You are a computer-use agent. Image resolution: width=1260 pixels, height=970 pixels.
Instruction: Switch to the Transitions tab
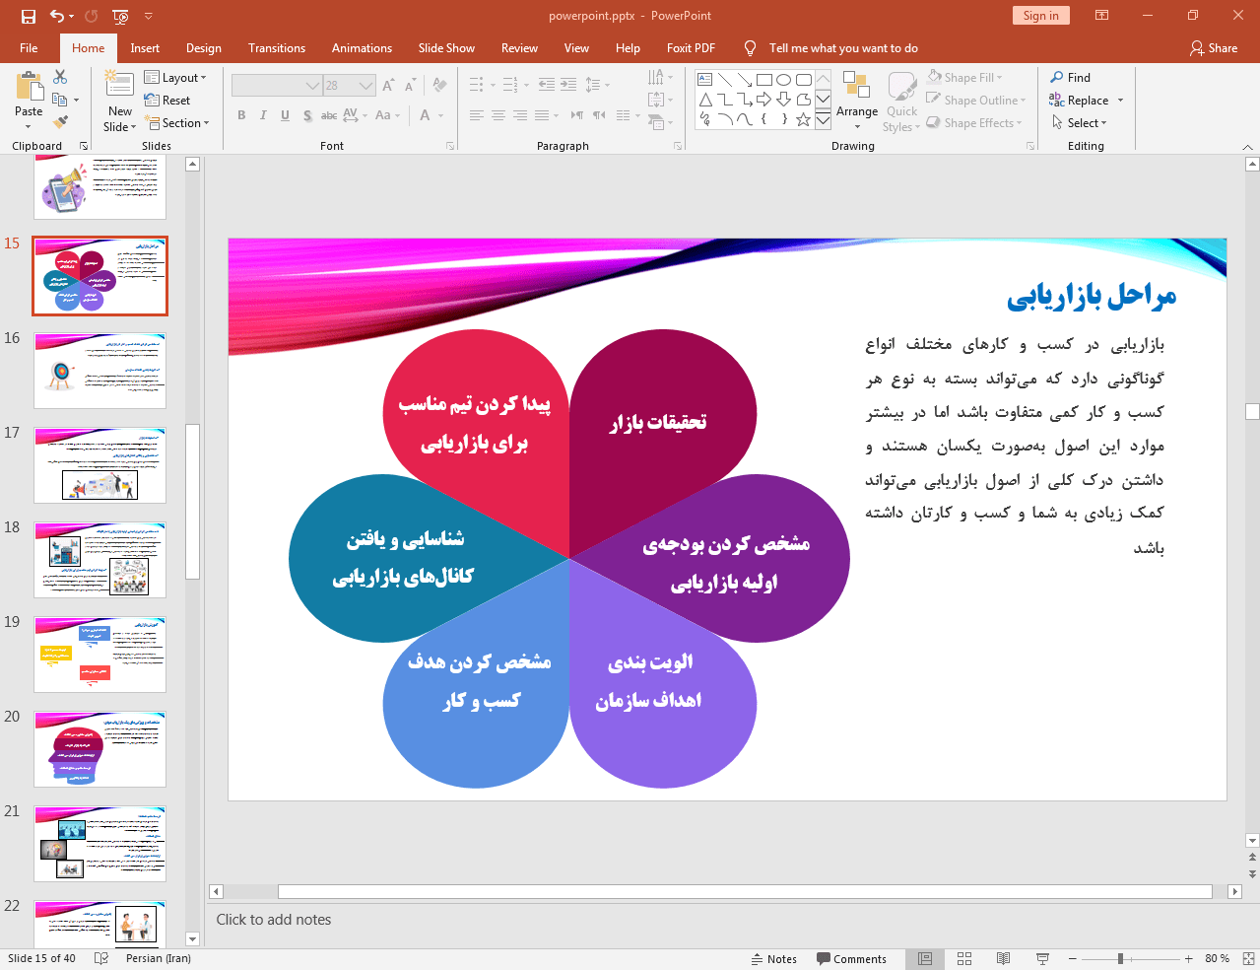click(x=277, y=47)
